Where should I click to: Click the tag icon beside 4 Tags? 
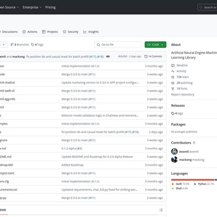[x=32, y=44]
